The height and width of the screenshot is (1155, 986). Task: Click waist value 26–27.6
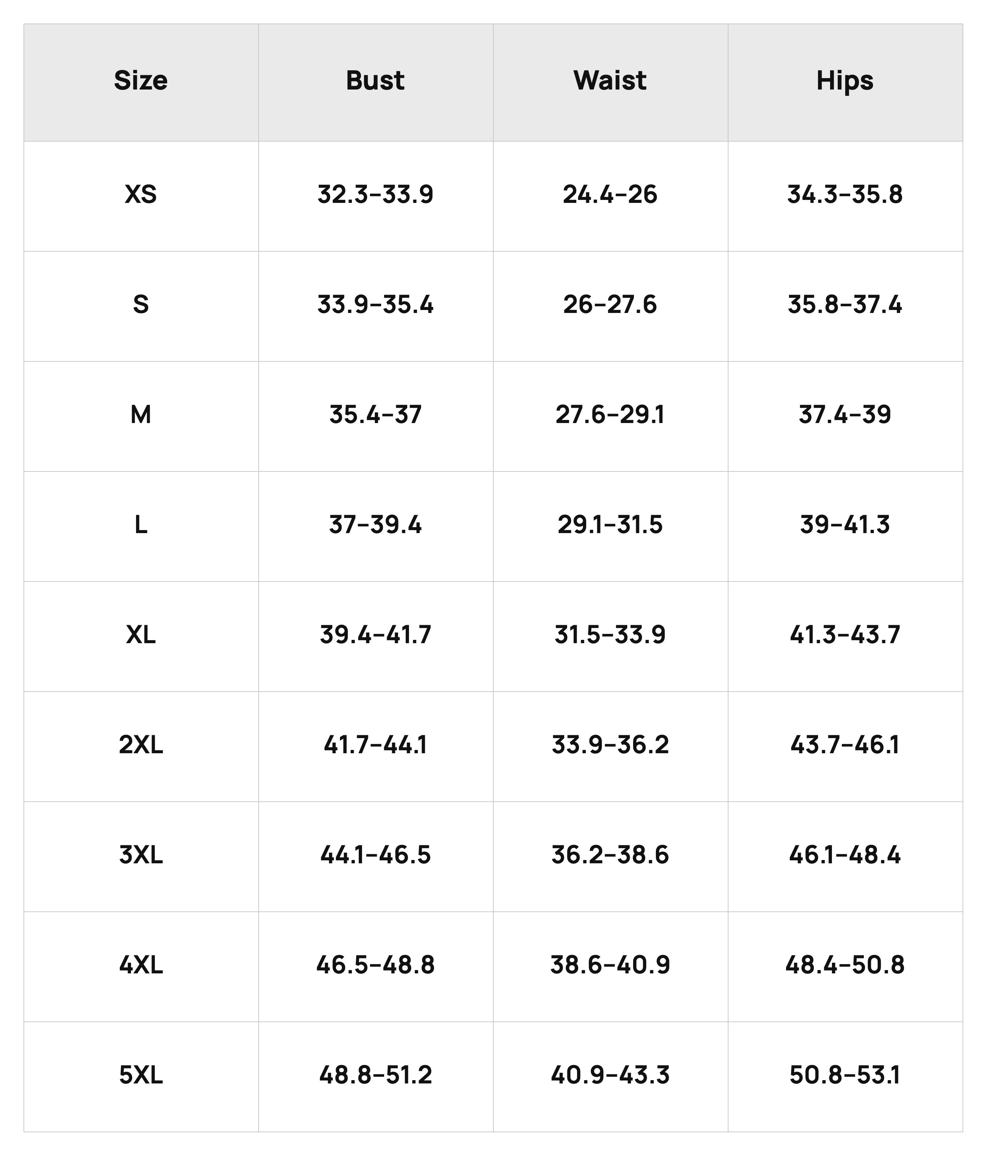point(610,305)
